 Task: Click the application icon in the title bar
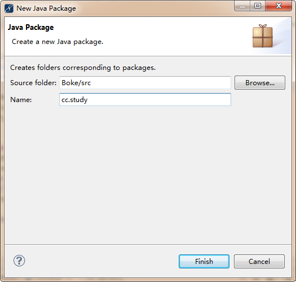tap(9, 8)
